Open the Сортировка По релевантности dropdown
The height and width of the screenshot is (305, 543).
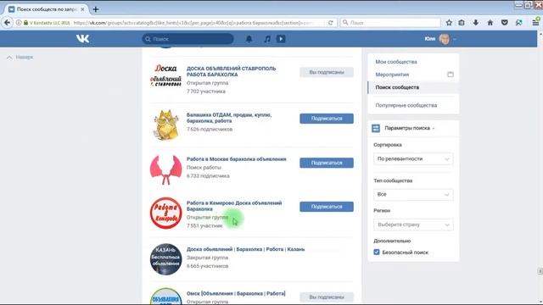(x=413, y=158)
